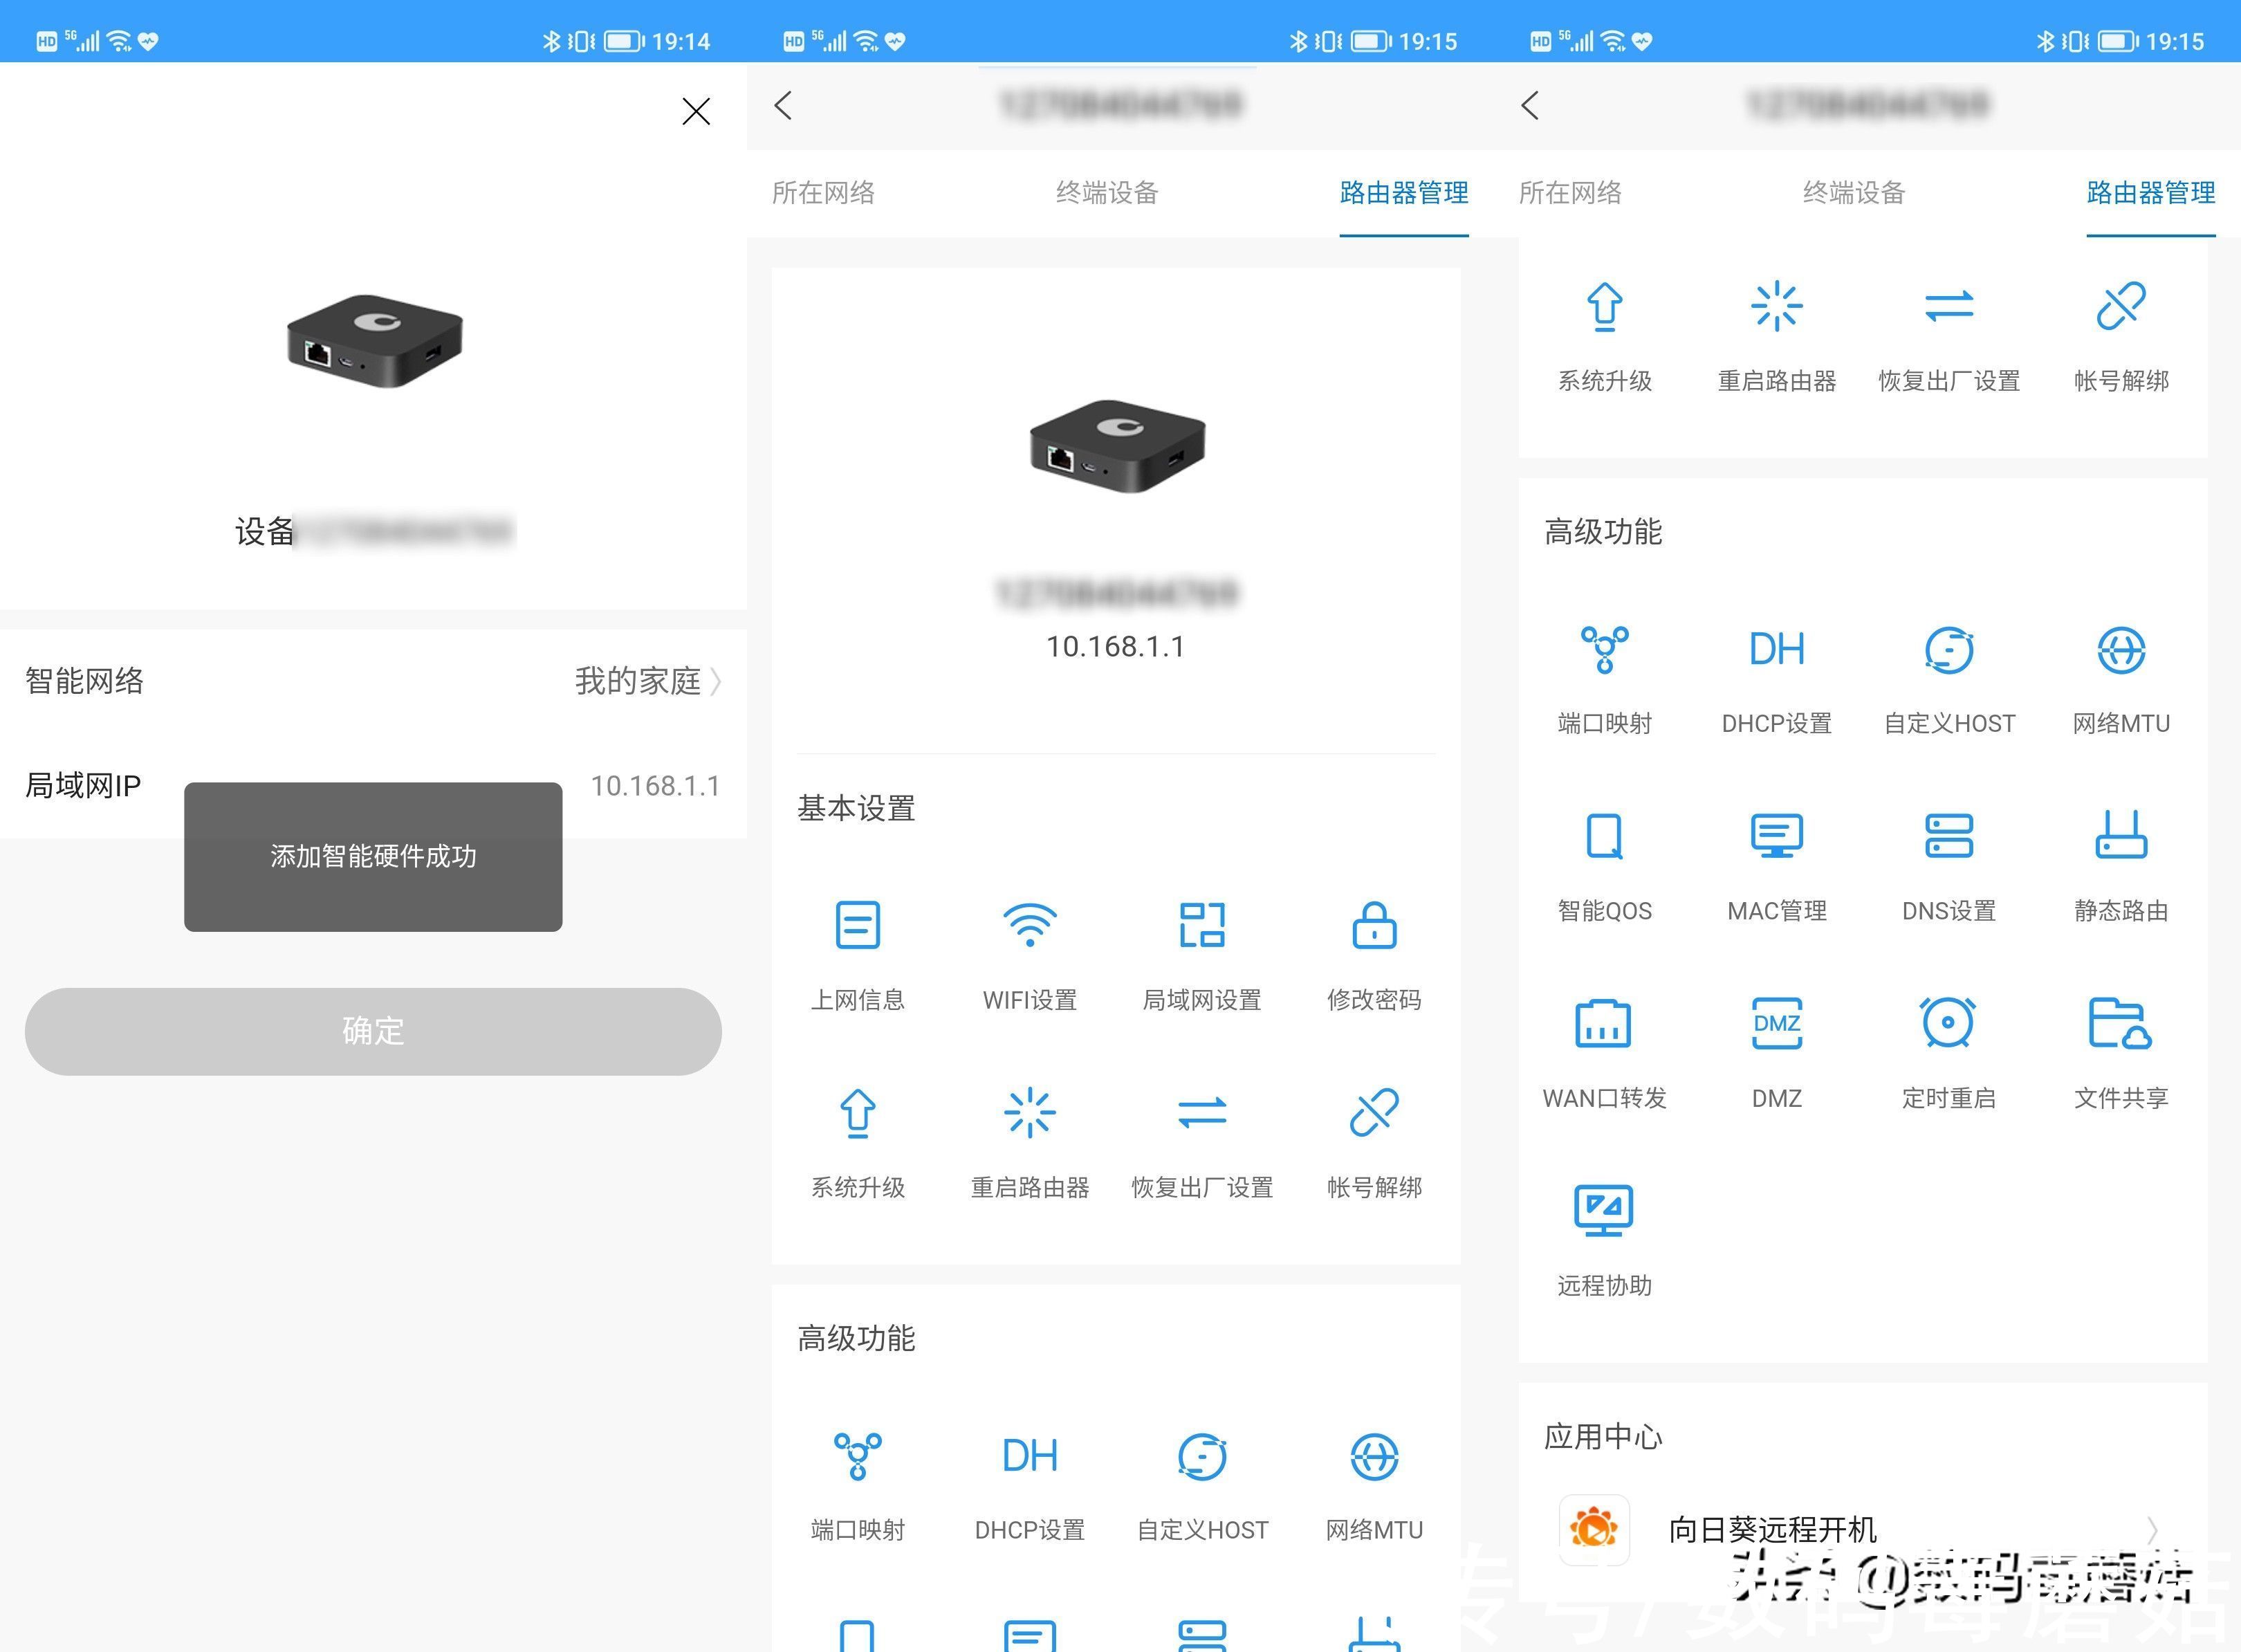This screenshot has width=2241, height=1652.
Task: Tap the 向日葵远程开机 app icon
Action: [x=1594, y=1529]
